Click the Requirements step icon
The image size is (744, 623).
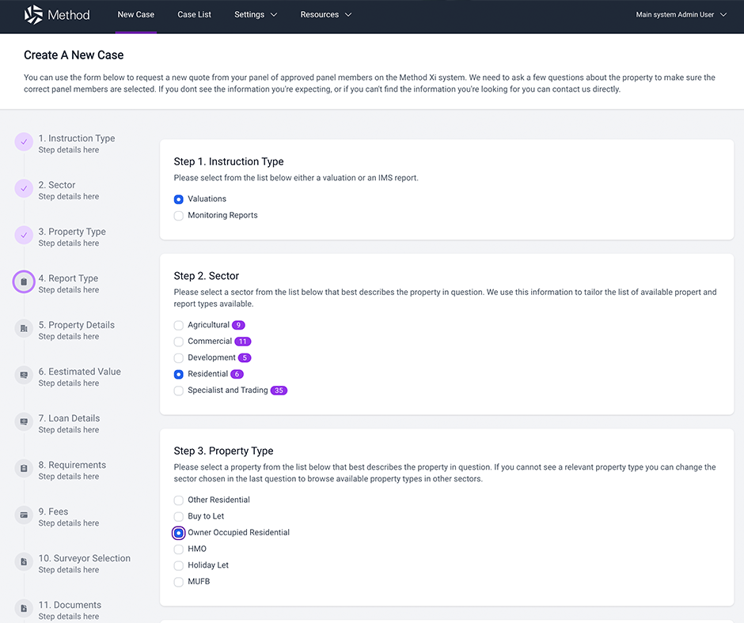pyautogui.click(x=24, y=468)
